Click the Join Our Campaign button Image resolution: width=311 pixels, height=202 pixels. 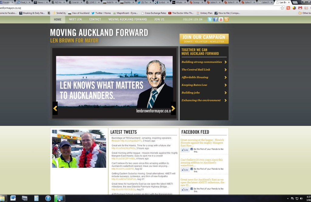pyautogui.click(x=204, y=39)
